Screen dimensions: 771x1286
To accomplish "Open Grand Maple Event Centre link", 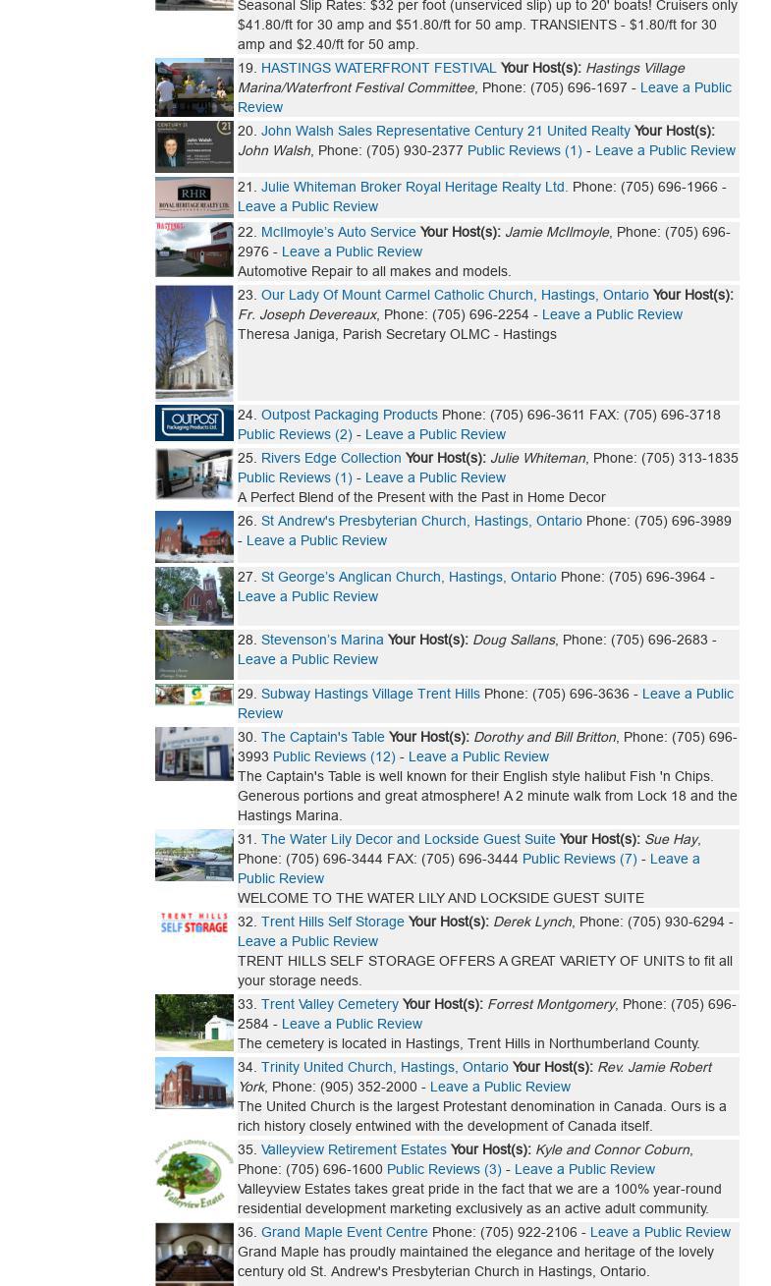I will [344, 1232].
